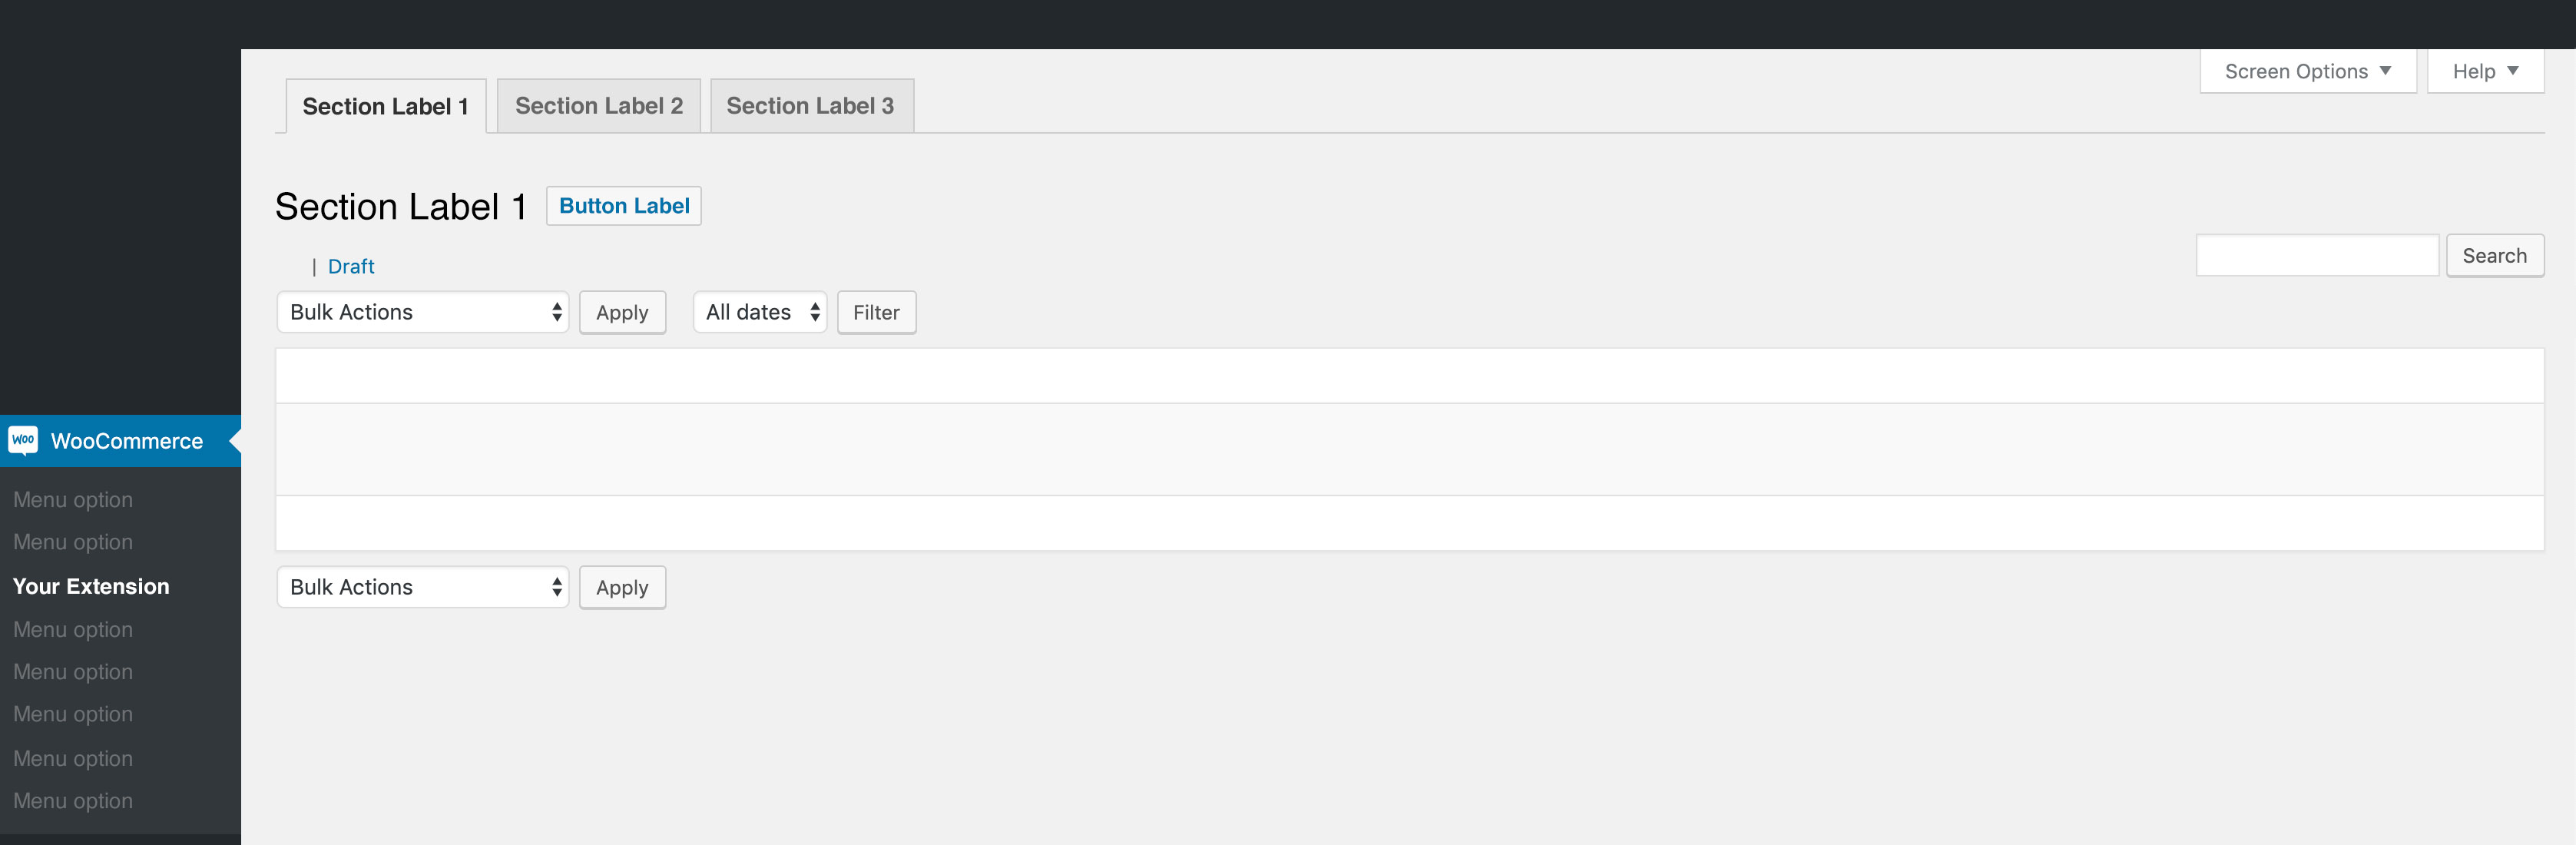Focus the search input field

pos(2316,256)
